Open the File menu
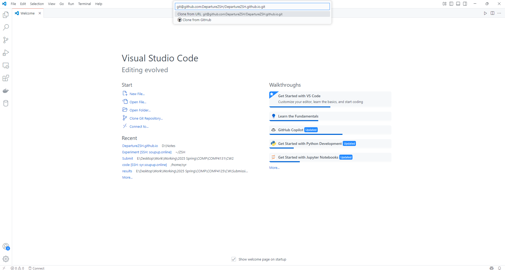This screenshot has width=505, height=270. coord(13,4)
